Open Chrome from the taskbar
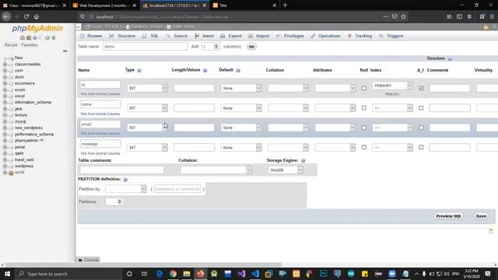 (x=173, y=274)
